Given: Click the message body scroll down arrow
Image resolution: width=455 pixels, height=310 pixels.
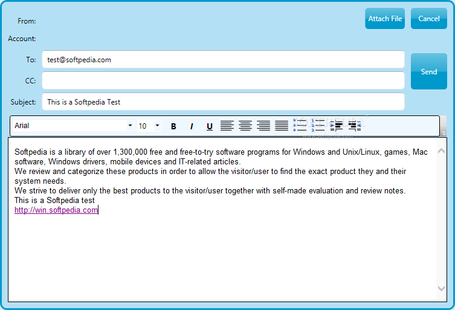Looking at the screenshot, I should (x=441, y=288).
